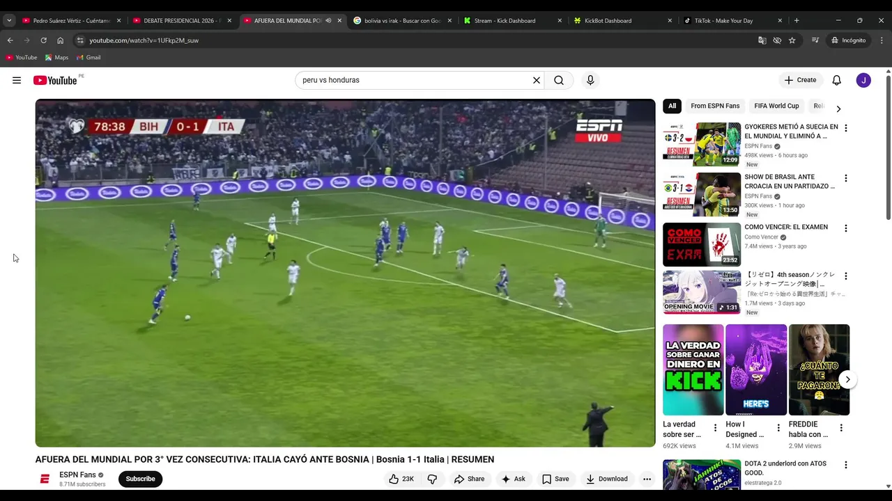Click the Ask button
Viewport: 892px width, 501px height.
point(514,479)
